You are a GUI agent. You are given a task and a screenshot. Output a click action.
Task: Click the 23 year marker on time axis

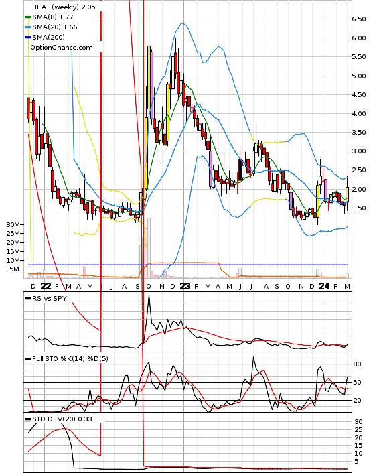(x=185, y=286)
